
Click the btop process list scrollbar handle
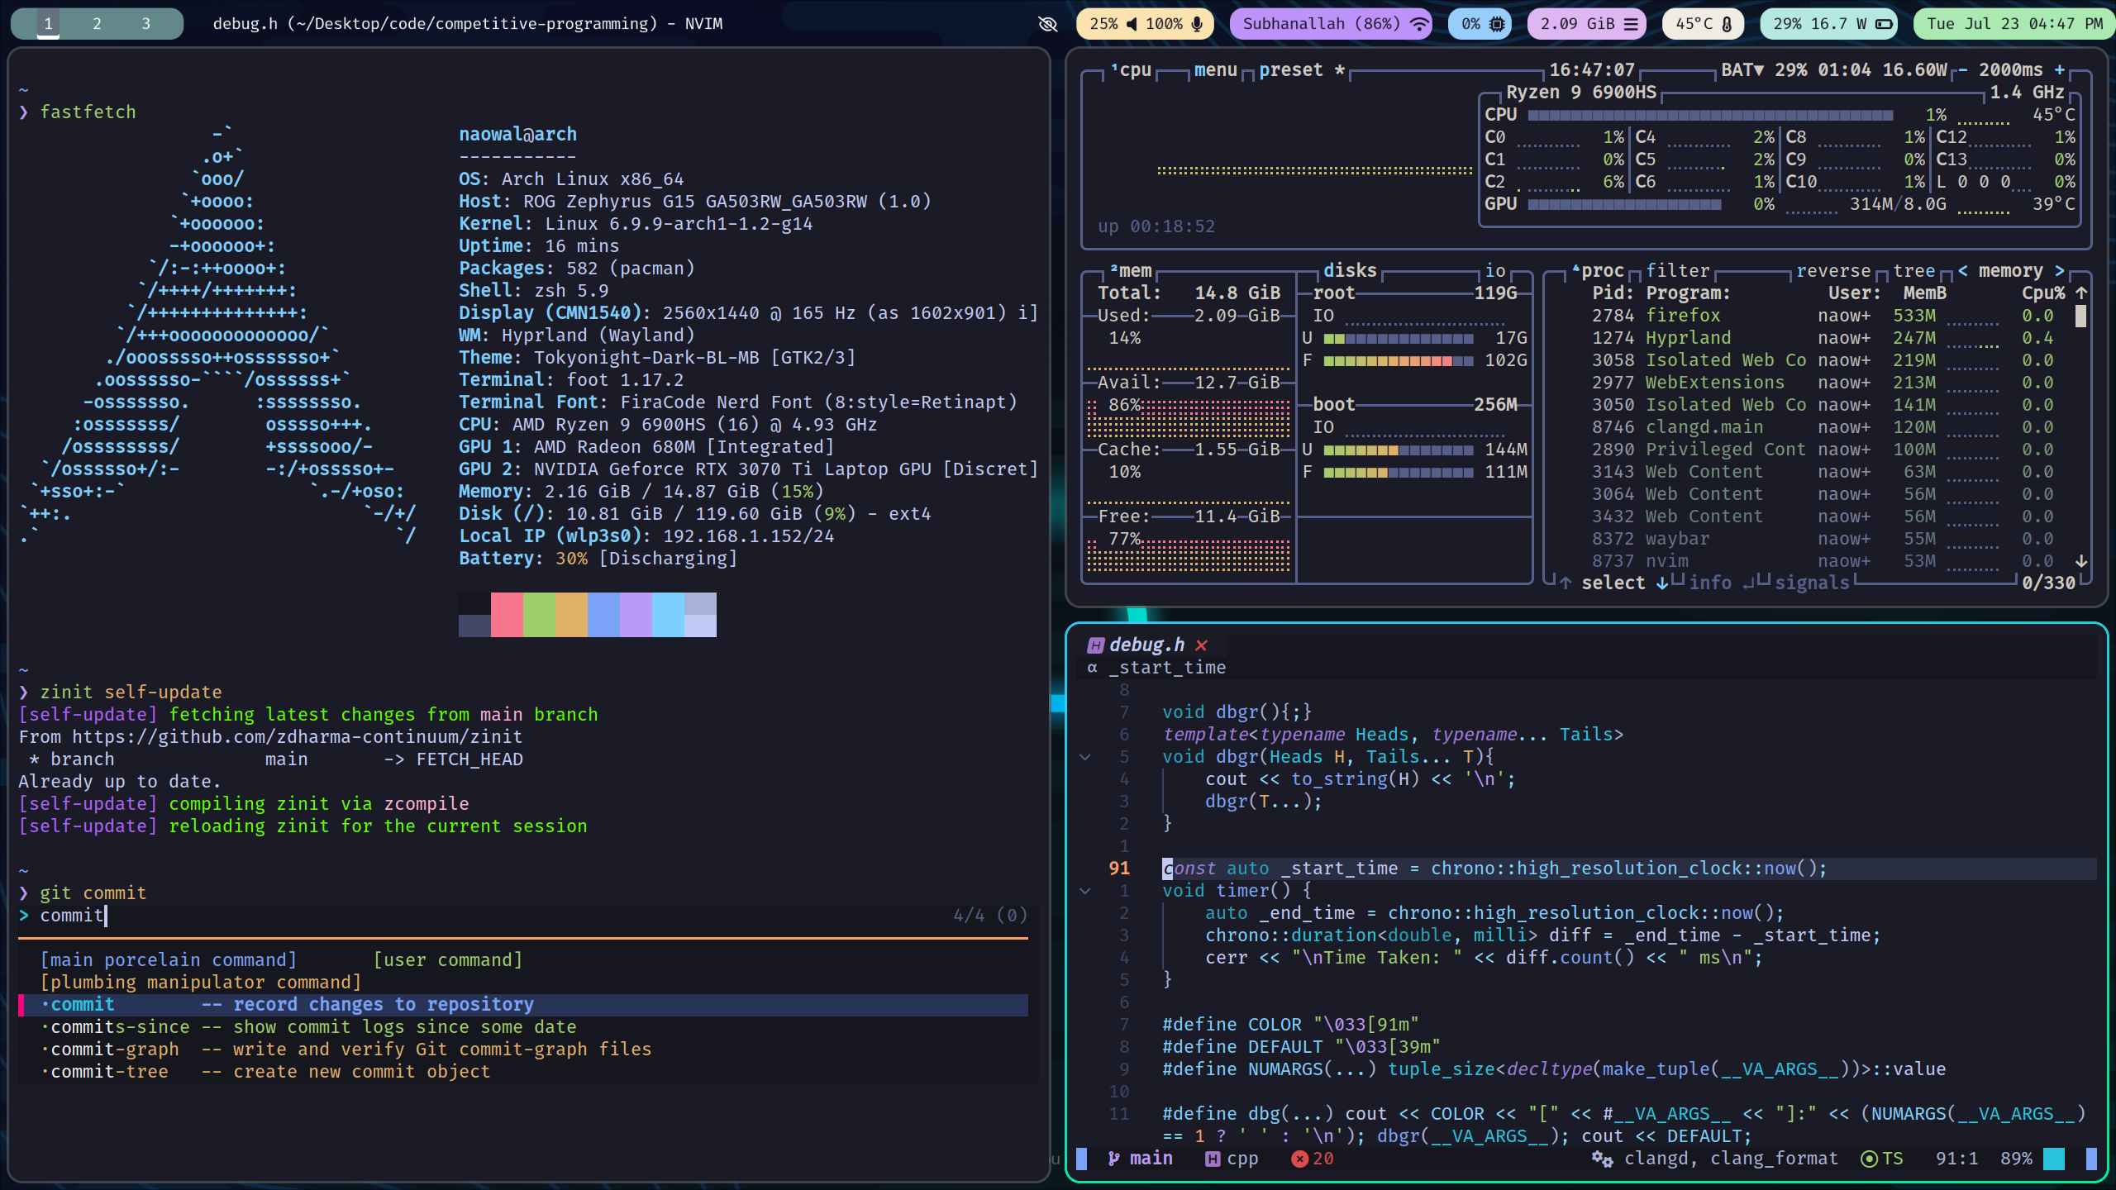[x=2081, y=316]
